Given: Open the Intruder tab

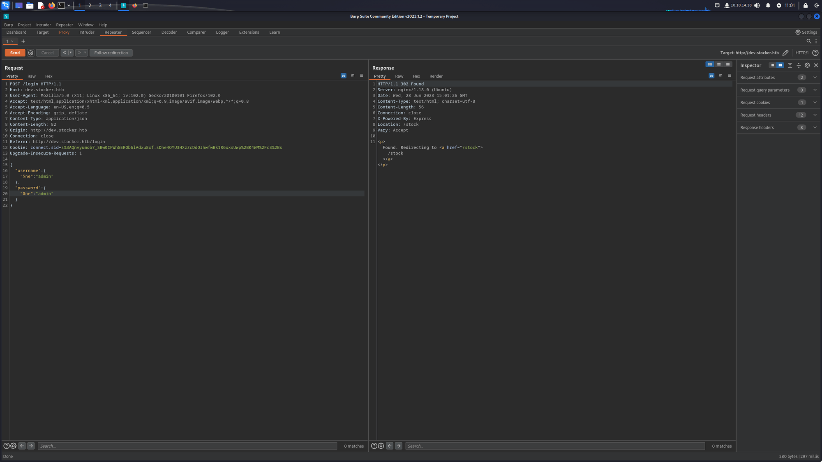Looking at the screenshot, I should pos(87,32).
